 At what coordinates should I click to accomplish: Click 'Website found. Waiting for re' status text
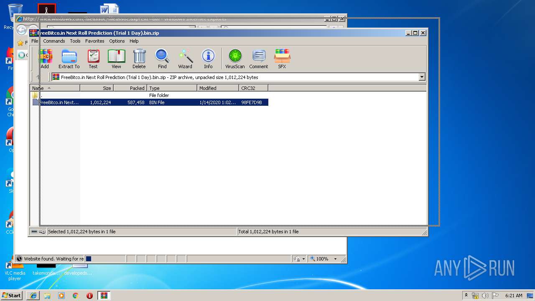(53, 259)
